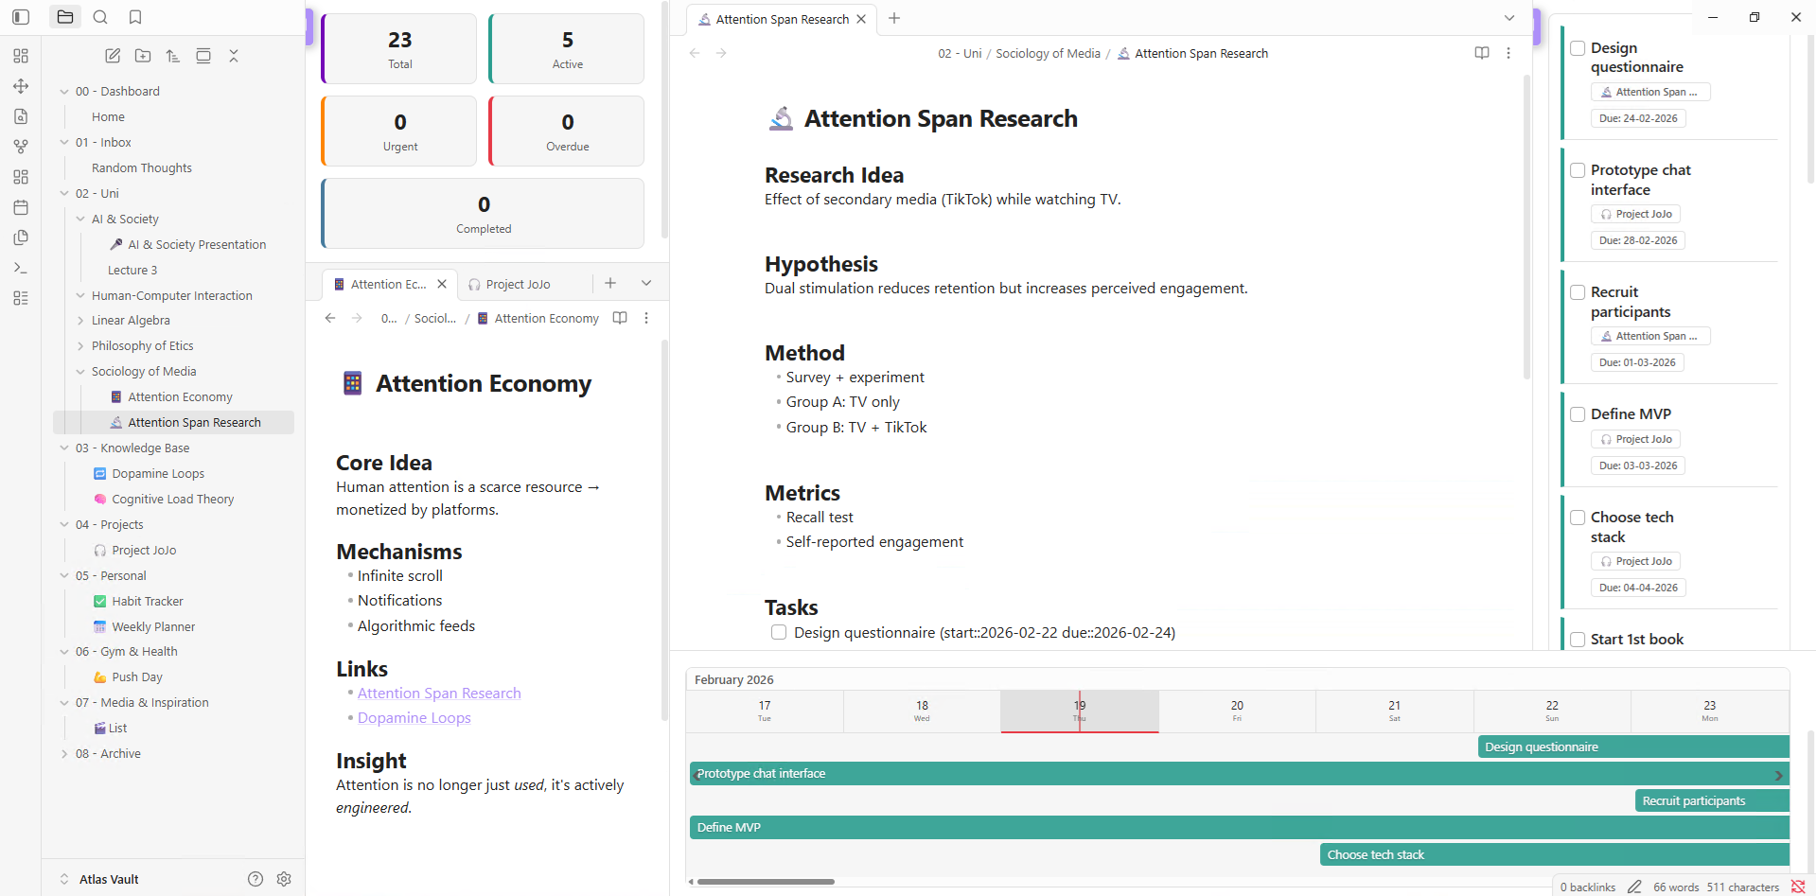Close the Attention Ec... tab
The image size is (1816, 896).
[442, 284]
